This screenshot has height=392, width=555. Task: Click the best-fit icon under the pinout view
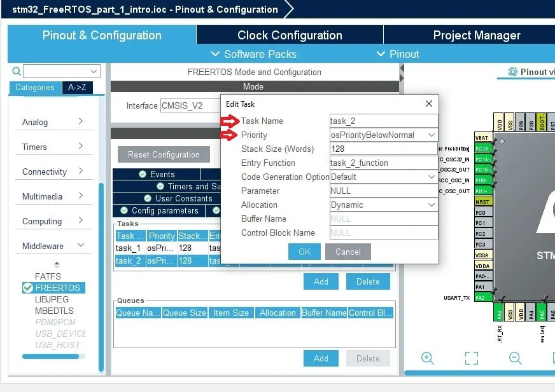[471, 358]
